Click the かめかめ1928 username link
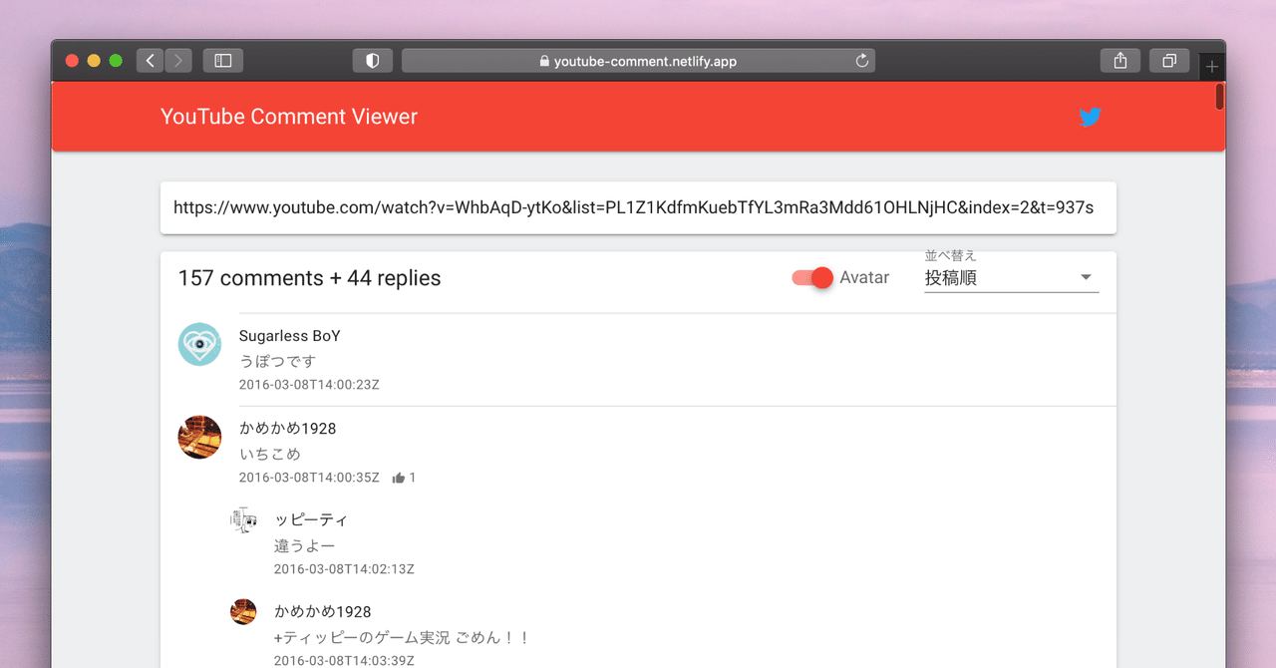The image size is (1276, 668). 288,428
